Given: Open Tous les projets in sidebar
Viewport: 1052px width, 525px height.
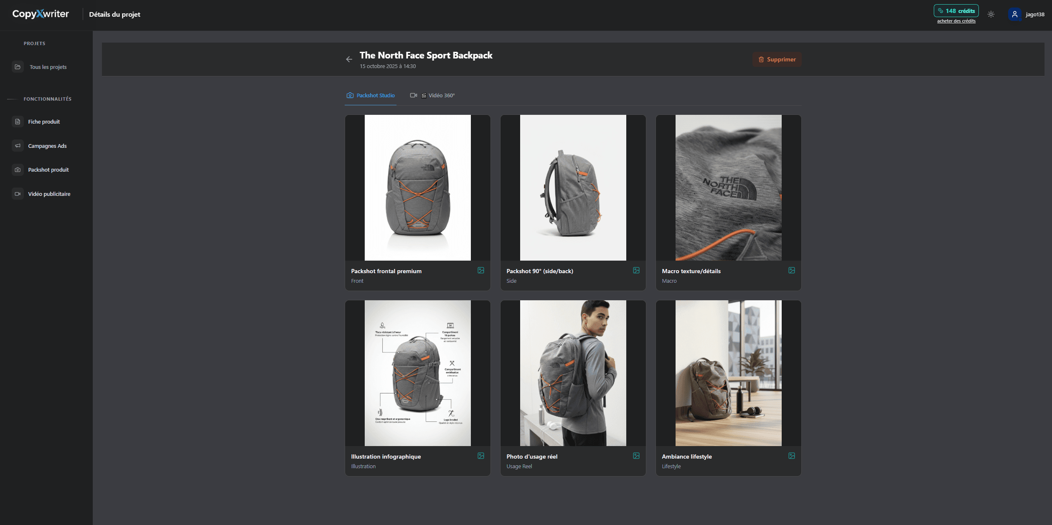Looking at the screenshot, I should click(x=48, y=67).
